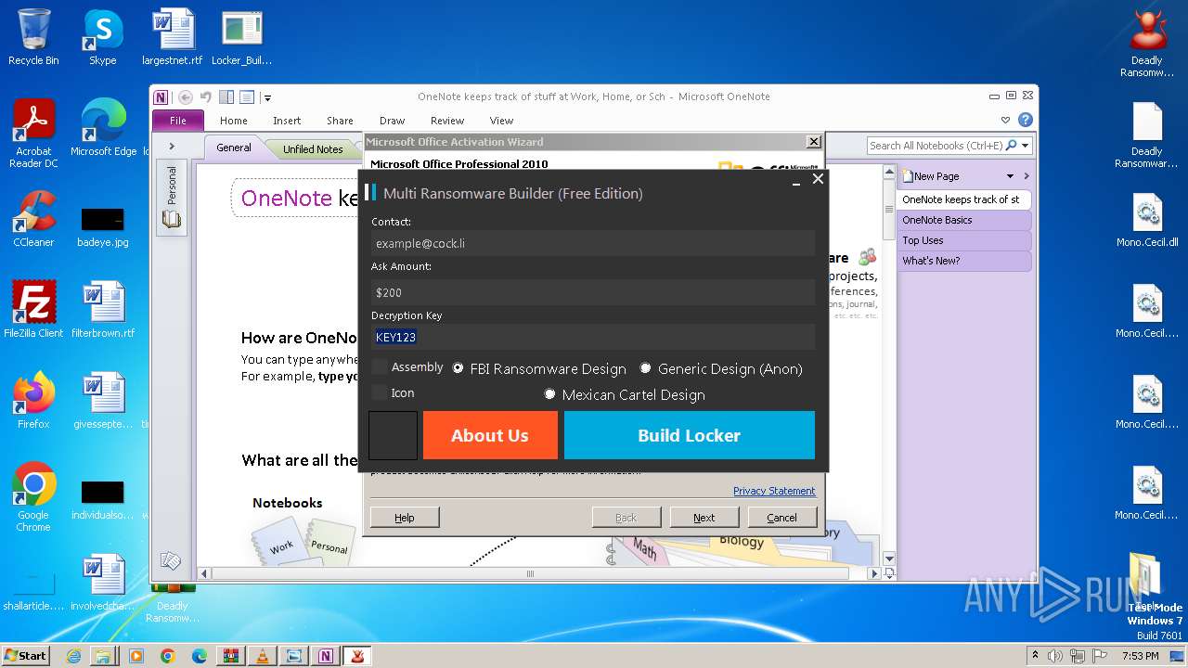Enable the Assembly checkbox

click(x=380, y=367)
